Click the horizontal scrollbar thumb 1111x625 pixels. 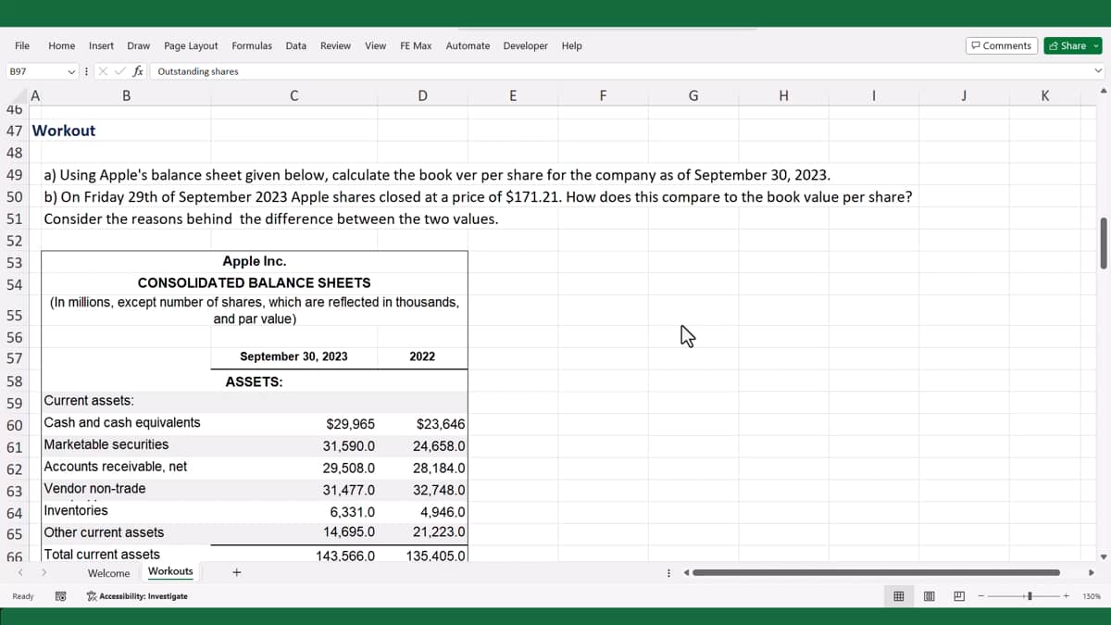pyautogui.click(x=876, y=572)
